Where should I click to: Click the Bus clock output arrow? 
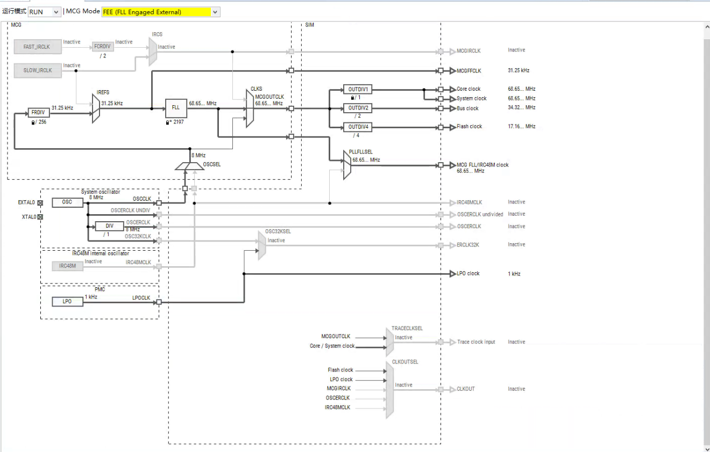coord(452,108)
